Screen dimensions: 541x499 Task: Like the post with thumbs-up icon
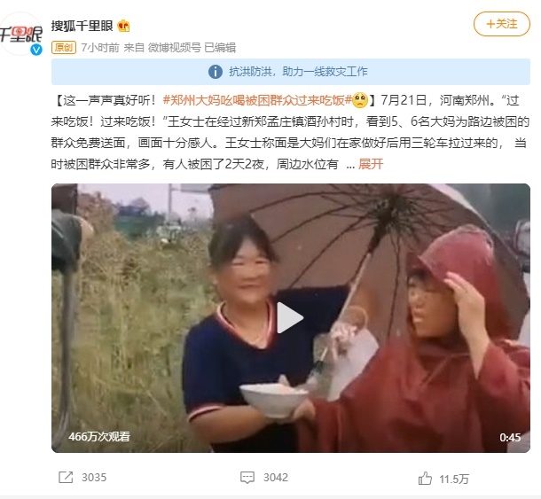(x=425, y=479)
